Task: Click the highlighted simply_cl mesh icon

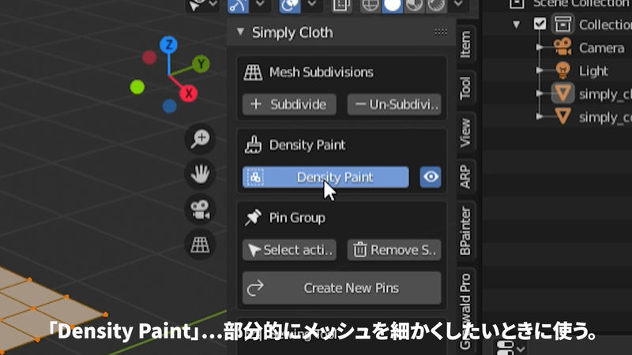Action: click(x=562, y=94)
